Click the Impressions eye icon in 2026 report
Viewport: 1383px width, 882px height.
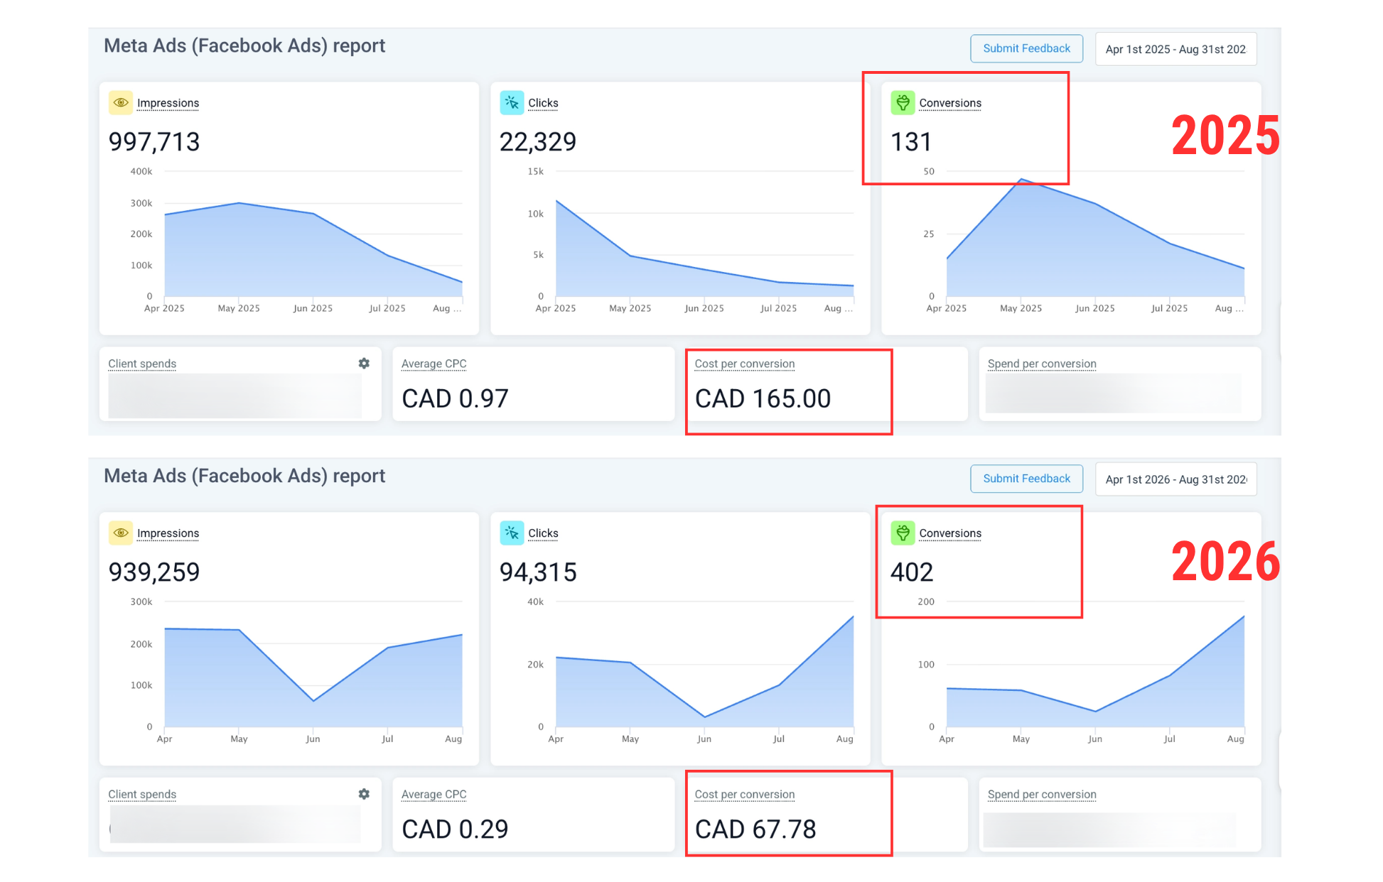pos(121,533)
